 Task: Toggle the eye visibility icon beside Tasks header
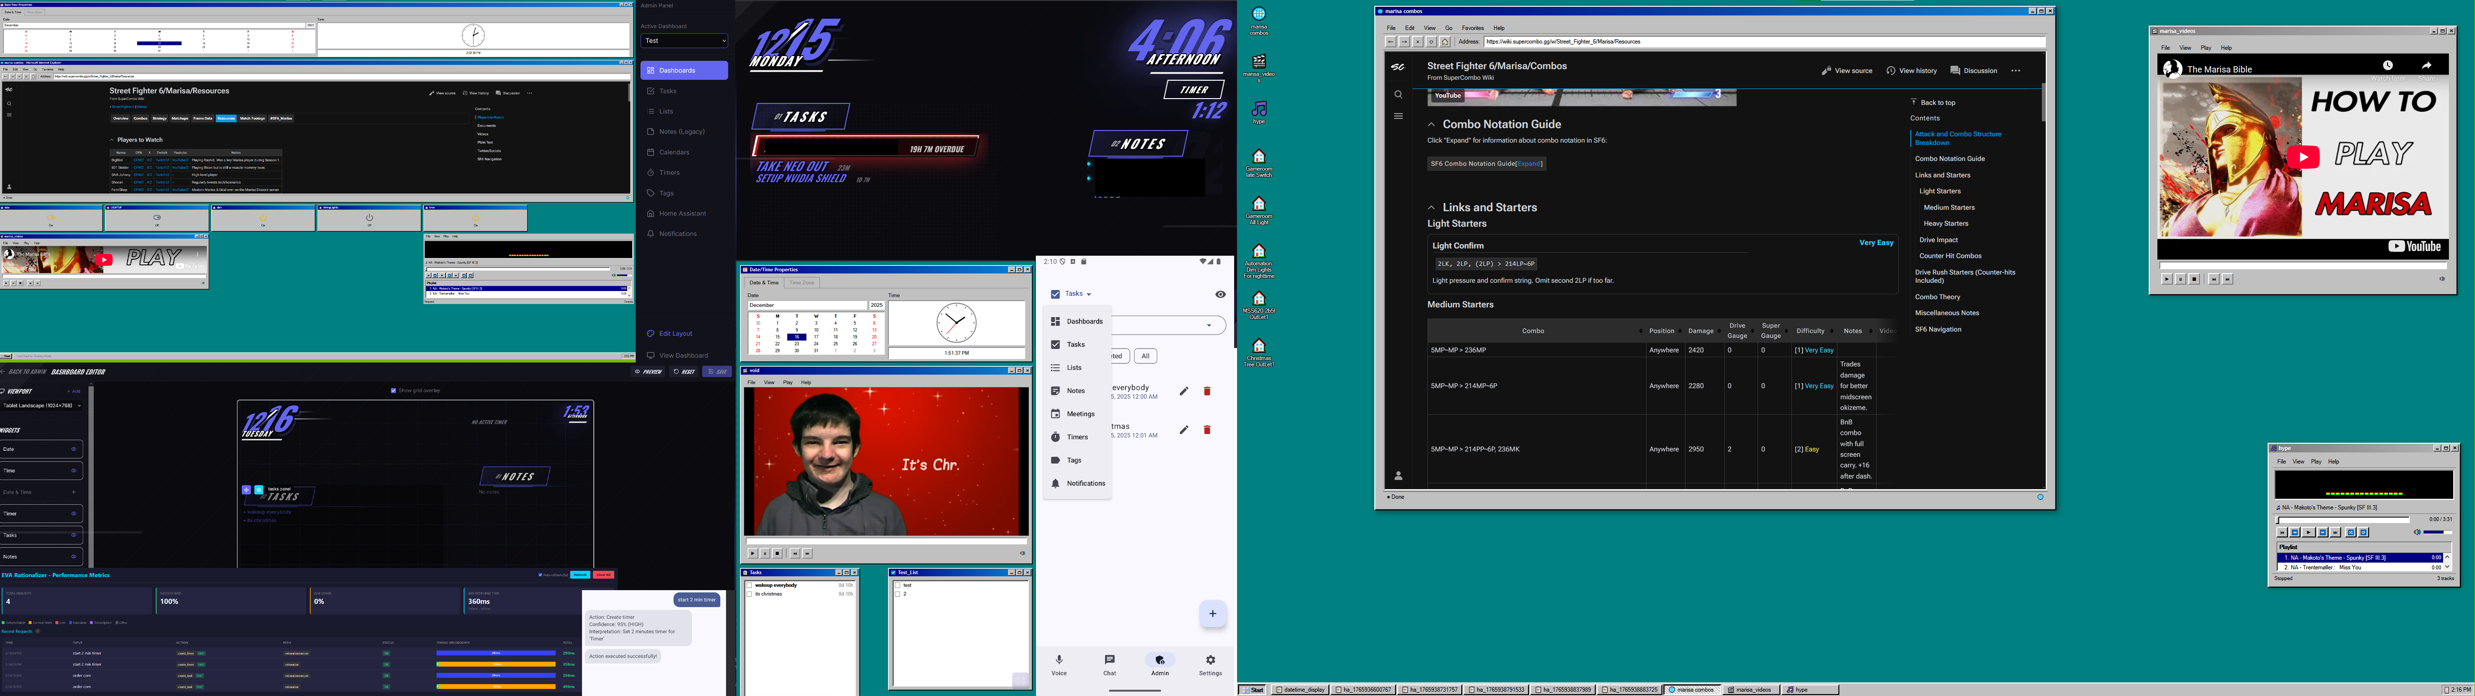click(1219, 294)
